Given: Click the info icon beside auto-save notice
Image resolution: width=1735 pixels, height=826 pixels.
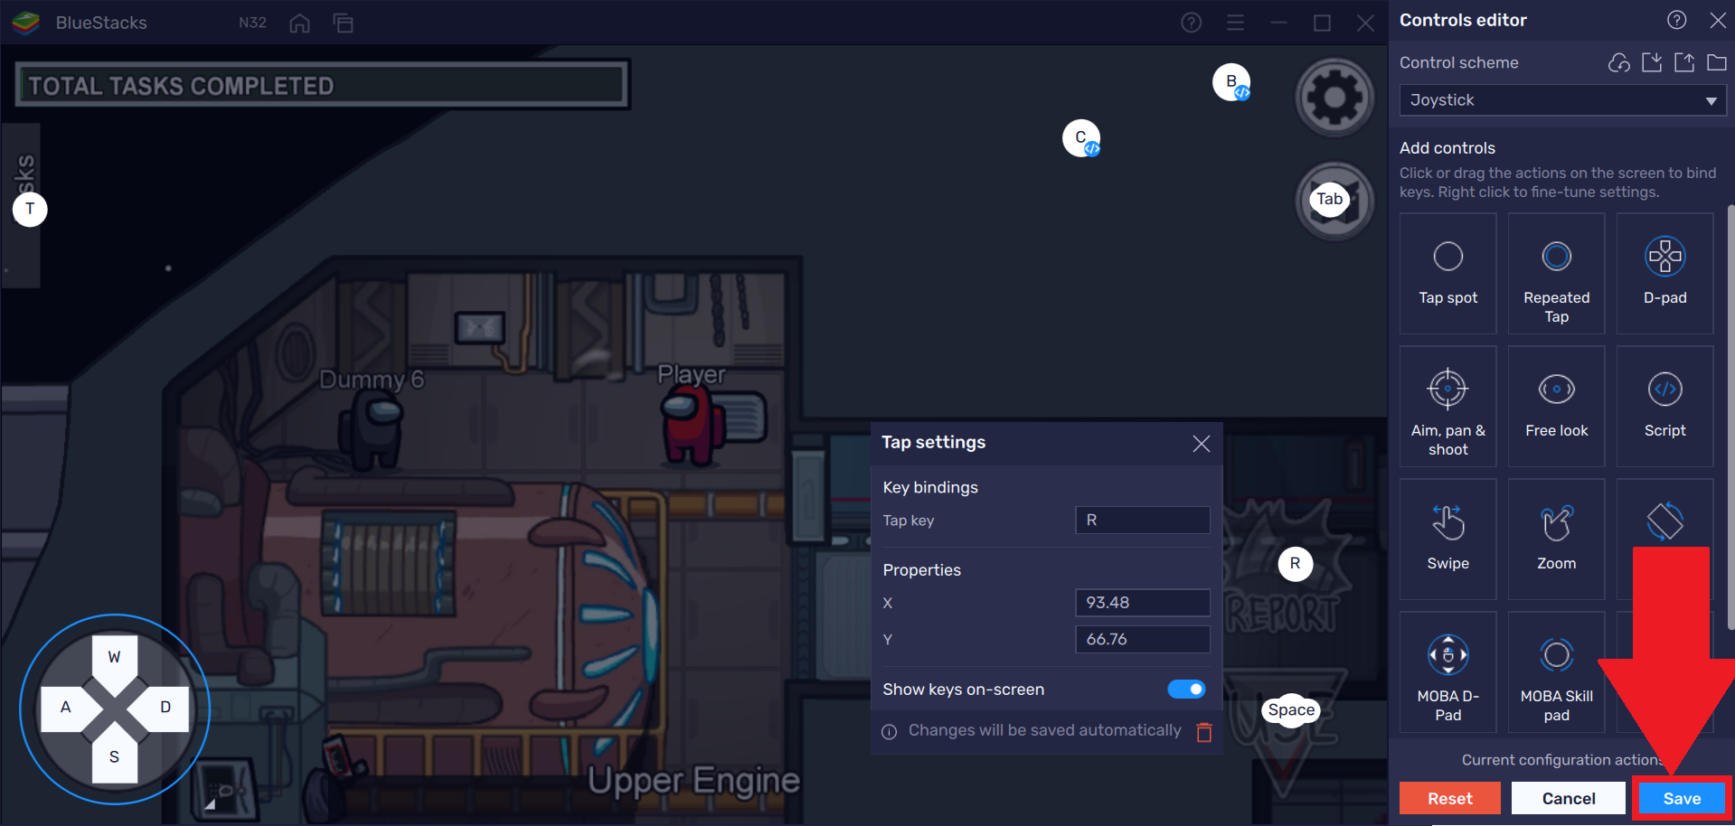Looking at the screenshot, I should point(890,732).
